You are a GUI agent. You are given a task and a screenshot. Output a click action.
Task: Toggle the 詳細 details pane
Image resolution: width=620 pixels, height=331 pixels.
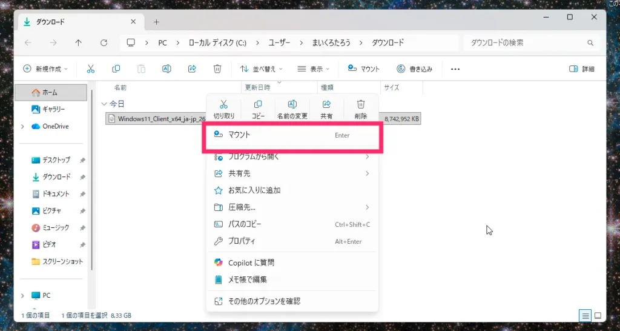581,69
